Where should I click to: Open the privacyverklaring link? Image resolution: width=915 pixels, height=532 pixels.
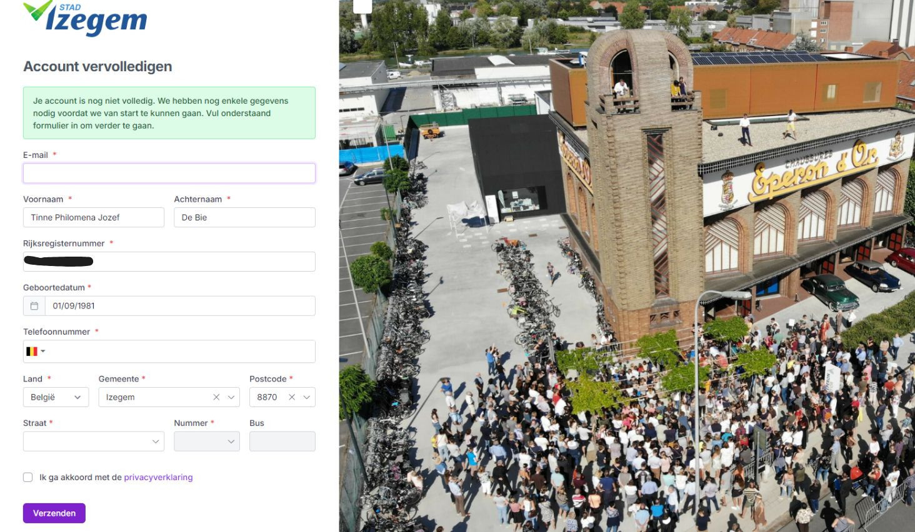coord(158,477)
